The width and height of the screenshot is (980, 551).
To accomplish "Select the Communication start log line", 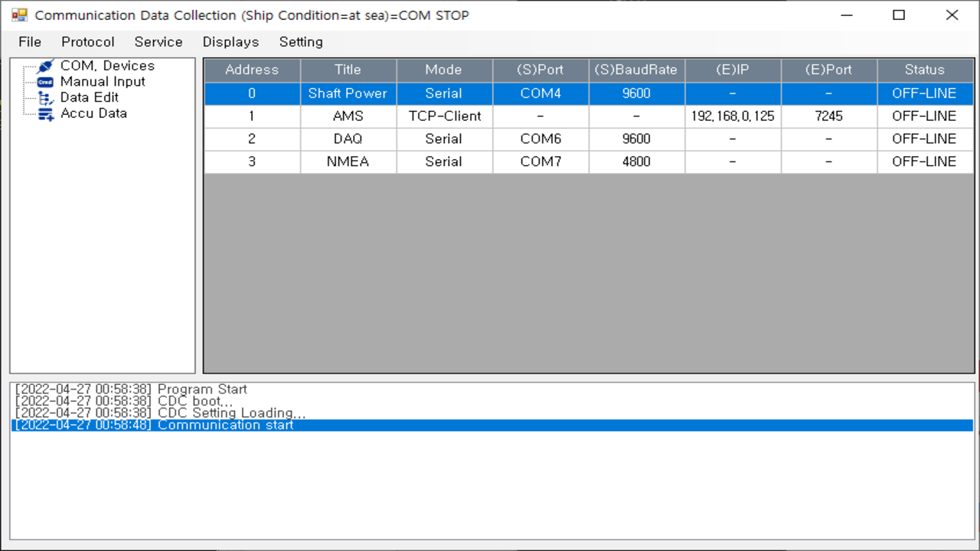I will (x=492, y=425).
